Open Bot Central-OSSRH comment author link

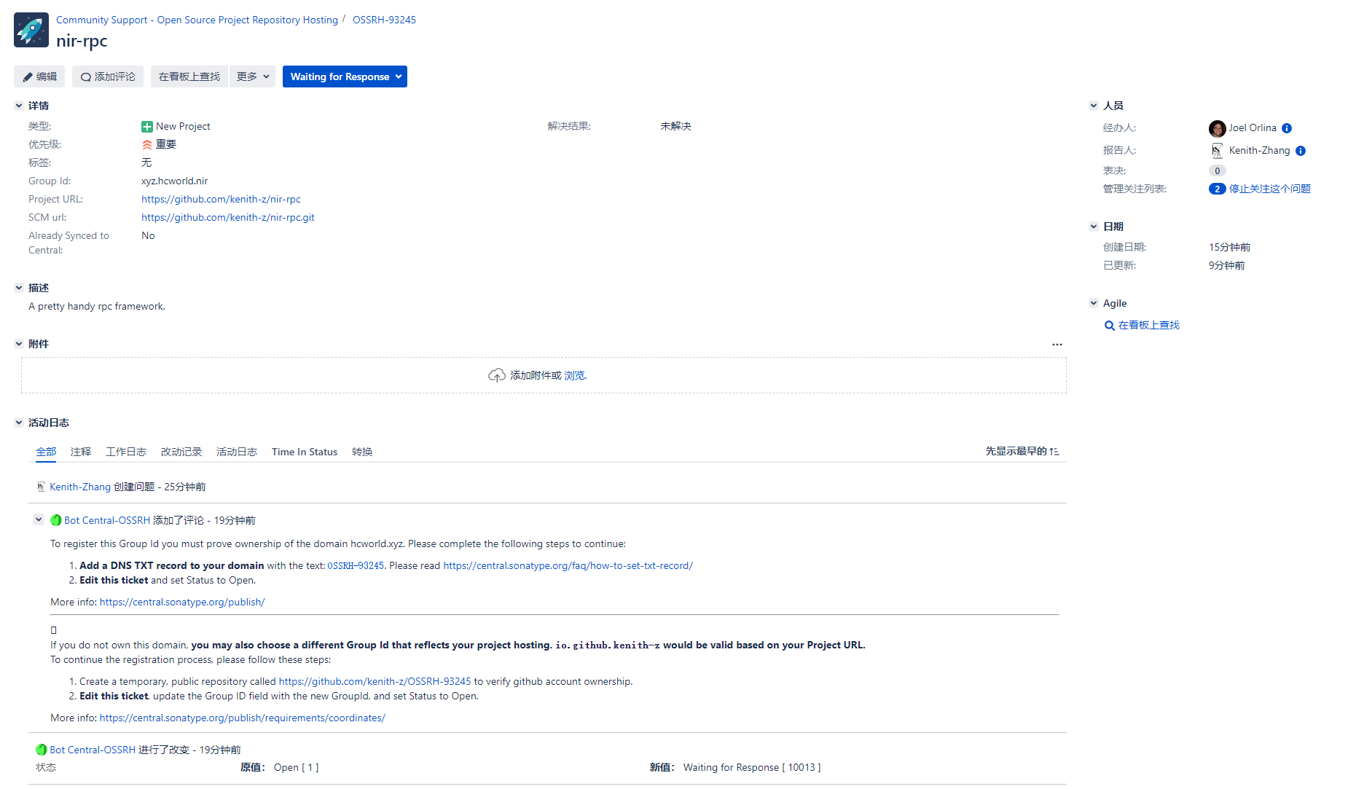coord(107,520)
